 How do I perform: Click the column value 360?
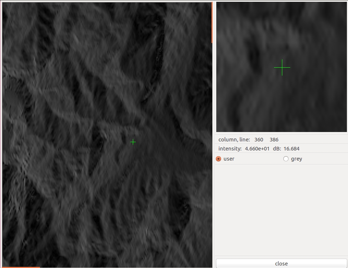[x=259, y=140]
